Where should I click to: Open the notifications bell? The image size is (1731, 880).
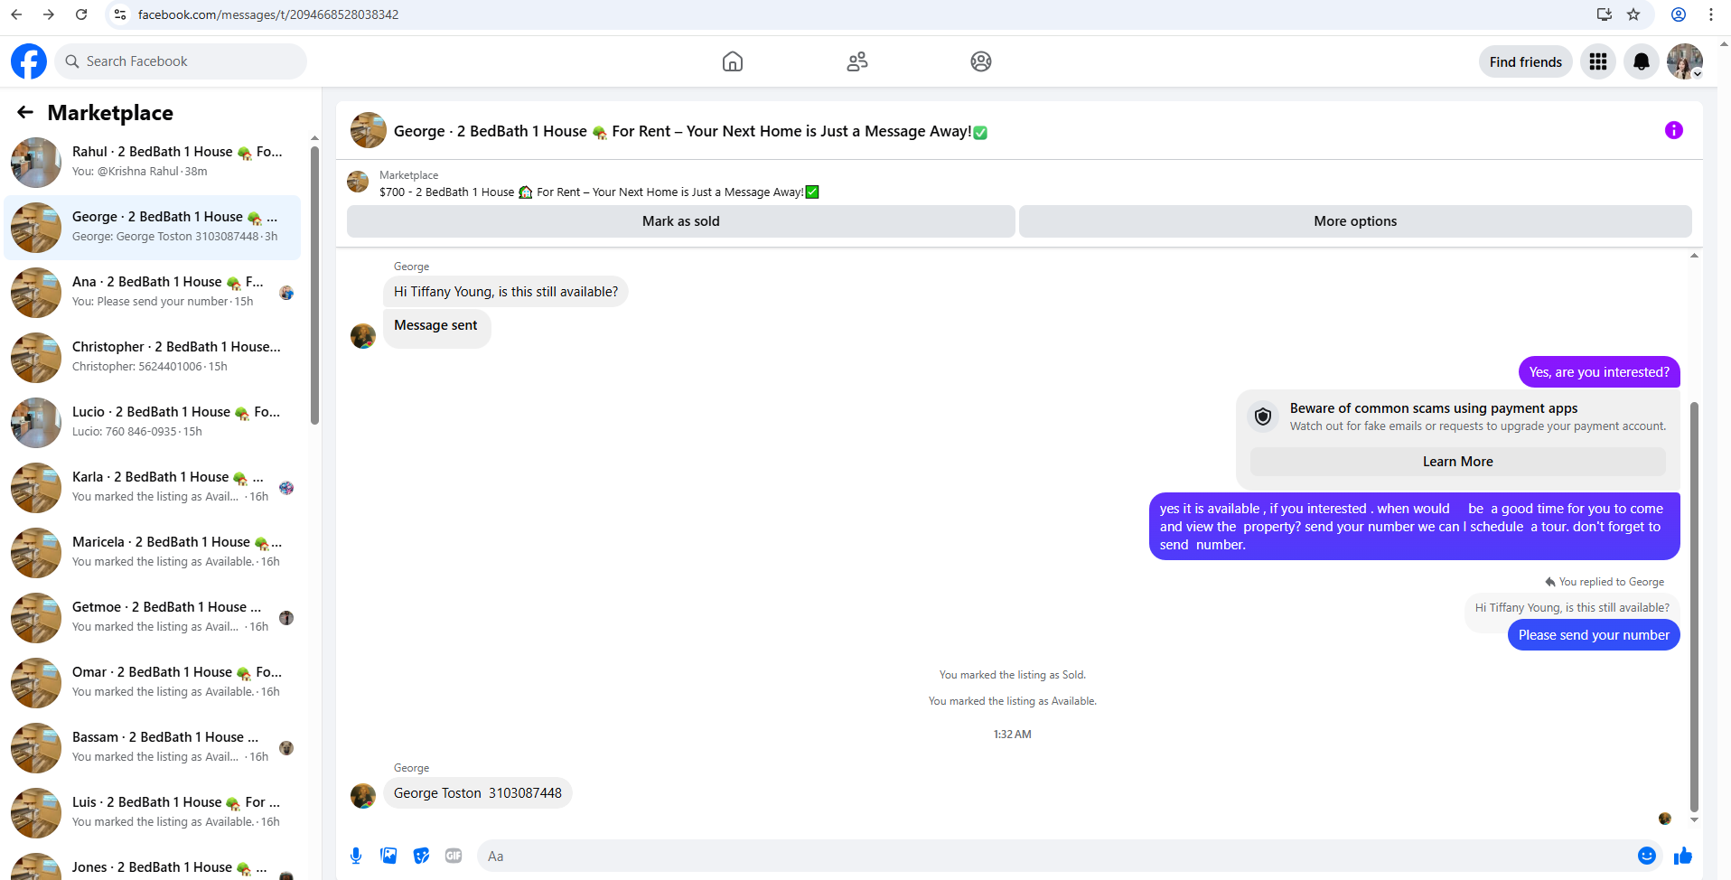[1642, 61]
